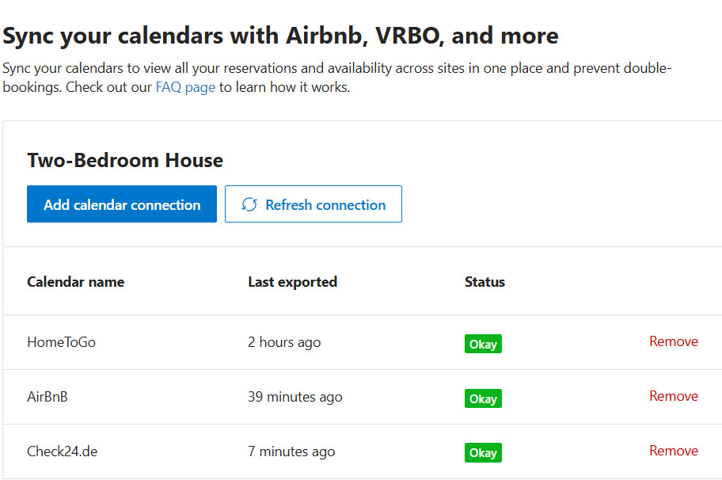This screenshot has width=722, height=480.
Task: Click Add calendar connection button
Action: pyautogui.click(x=122, y=204)
